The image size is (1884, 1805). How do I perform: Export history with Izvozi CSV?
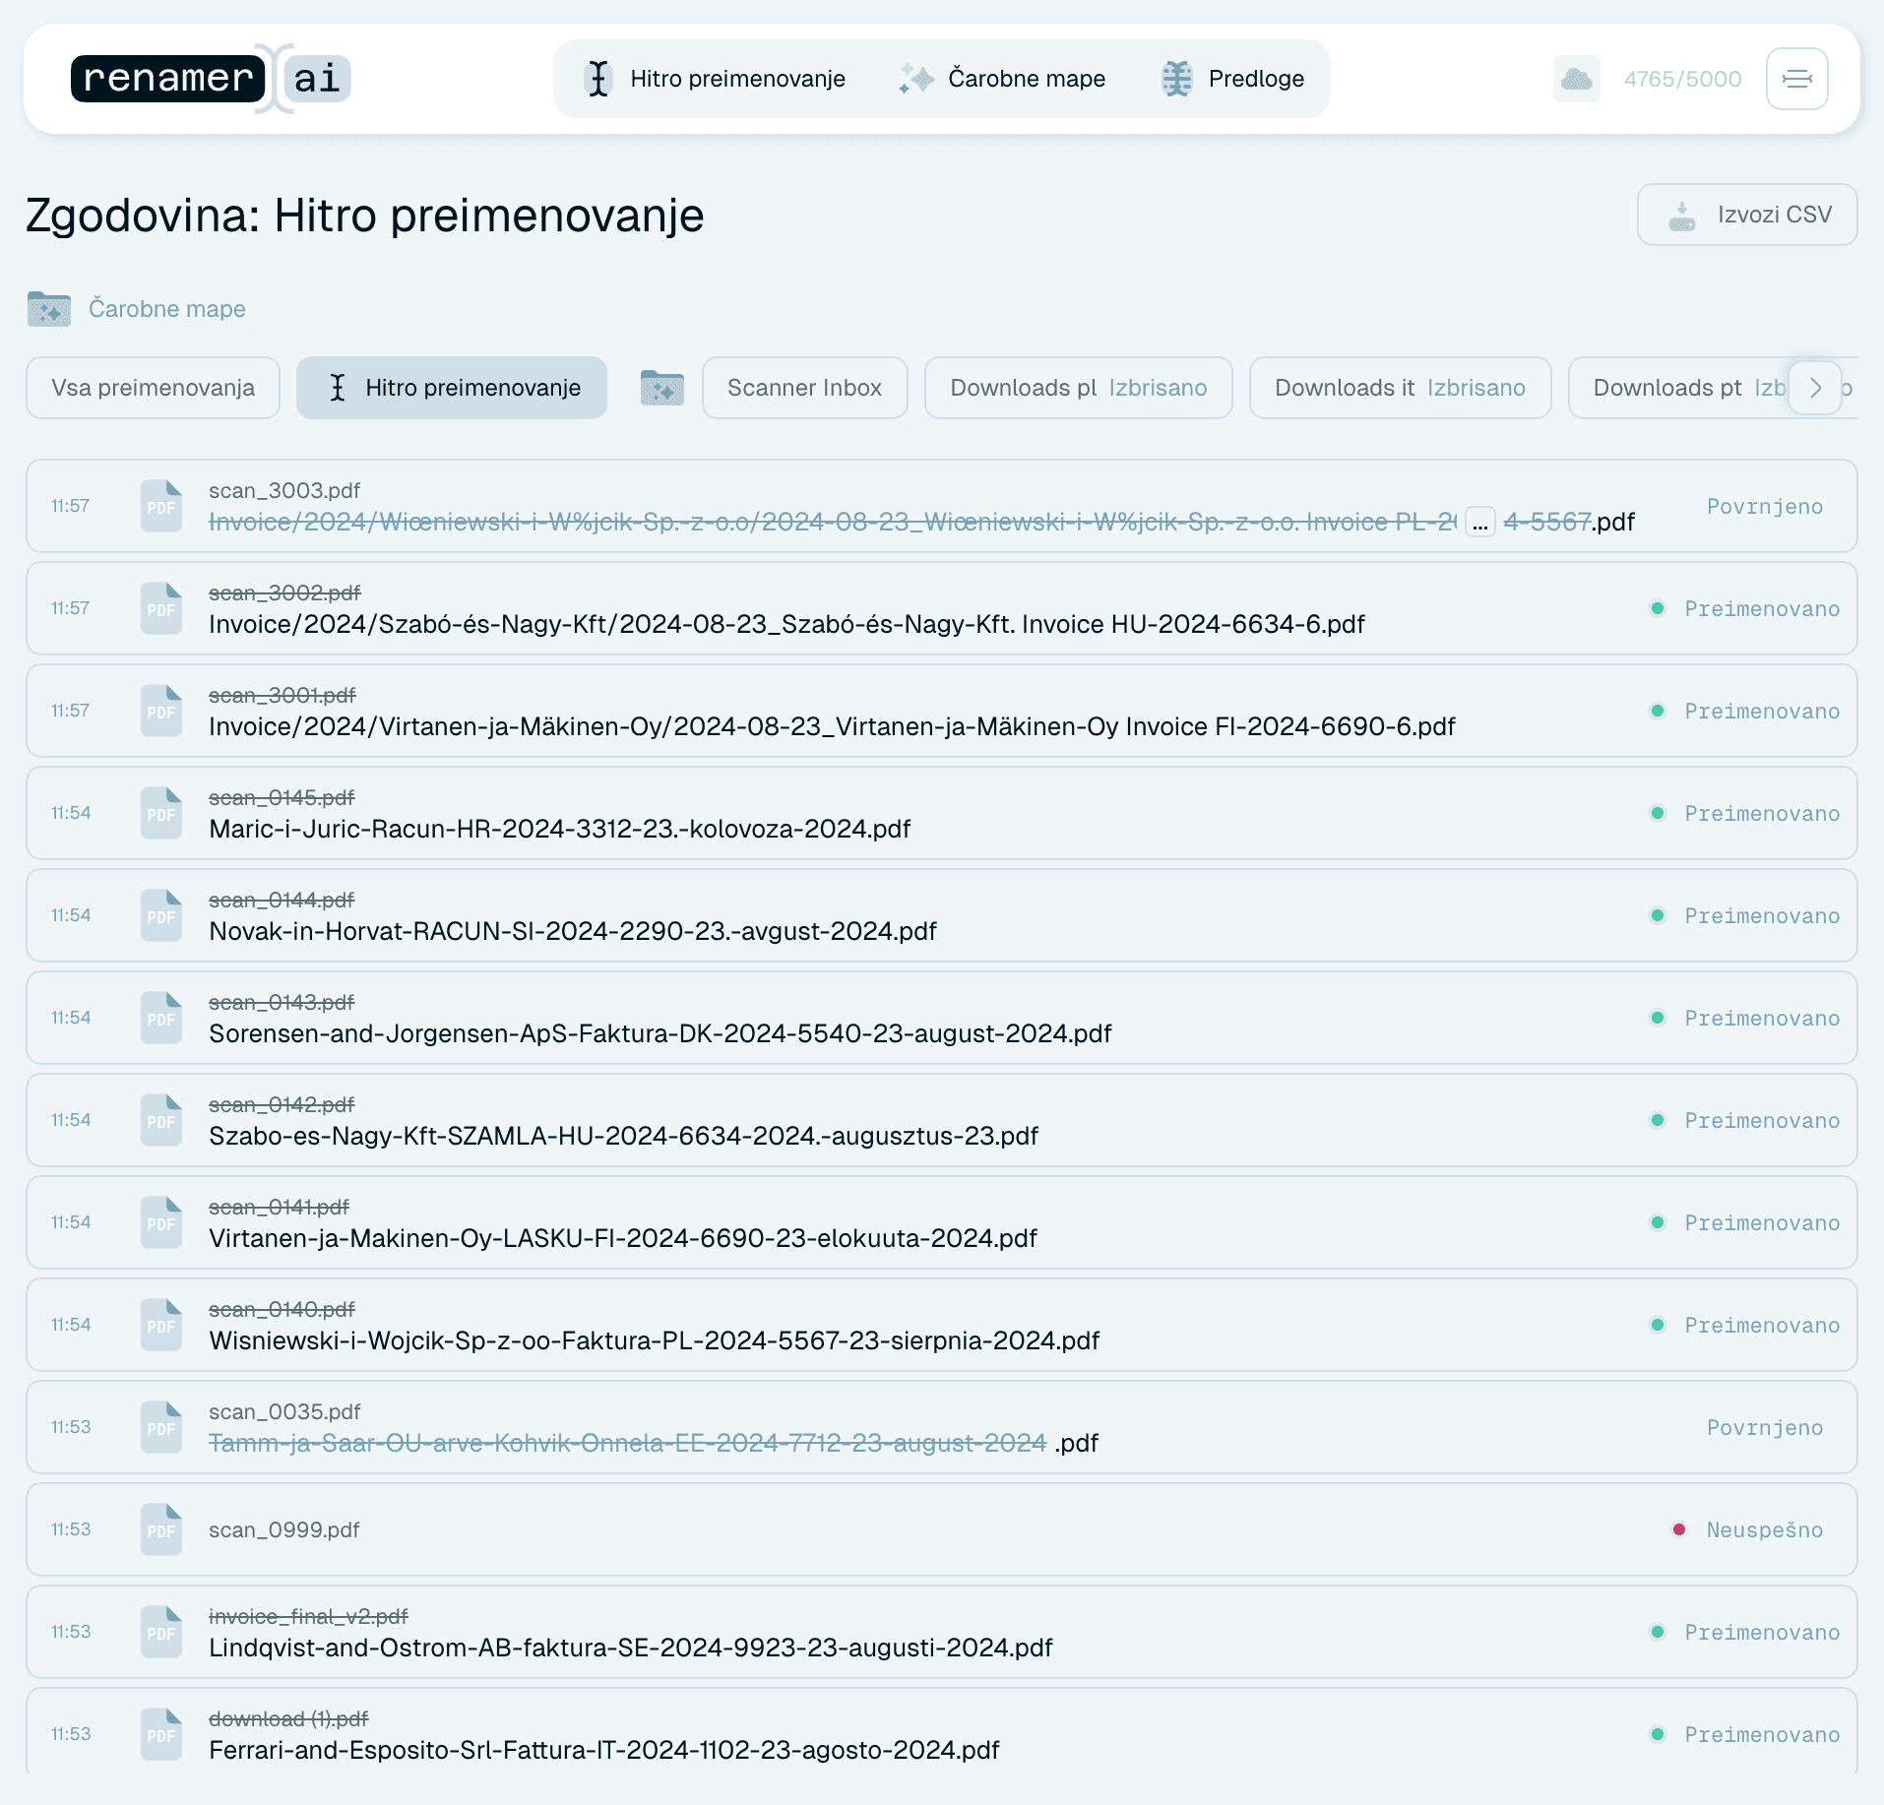pos(1747,215)
